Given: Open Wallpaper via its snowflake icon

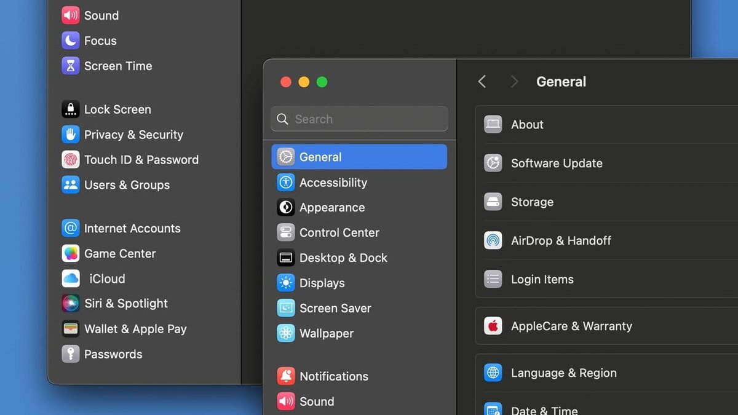Looking at the screenshot, I should click(x=285, y=333).
